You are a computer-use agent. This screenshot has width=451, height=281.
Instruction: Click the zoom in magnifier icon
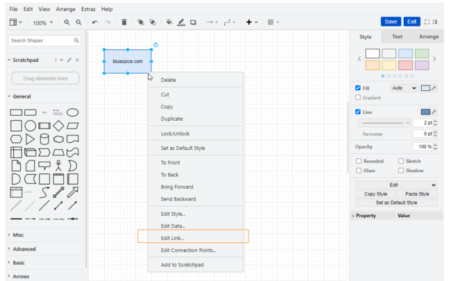point(67,22)
